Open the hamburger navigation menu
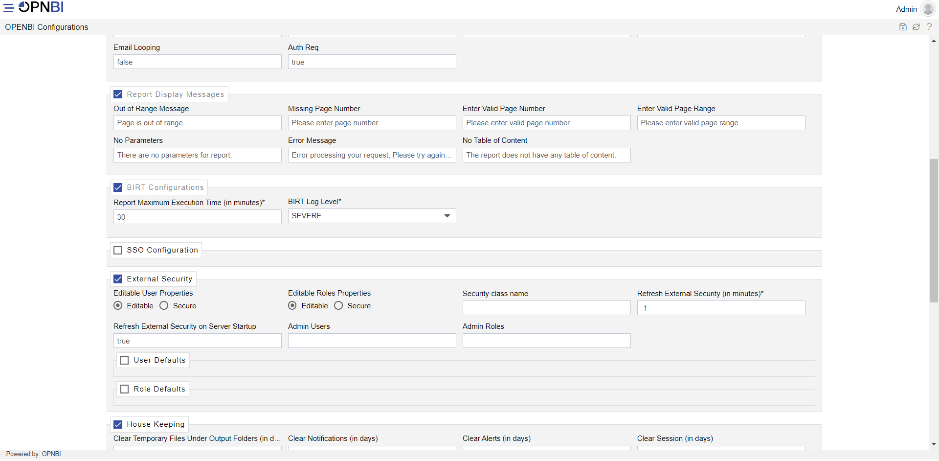This screenshot has height=461, width=939. 8,8
